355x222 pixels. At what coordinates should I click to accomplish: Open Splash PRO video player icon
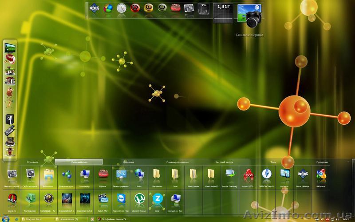tap(103, 198)
